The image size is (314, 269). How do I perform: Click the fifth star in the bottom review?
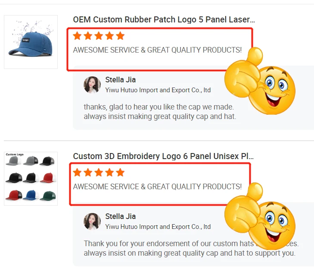[120, 172]
